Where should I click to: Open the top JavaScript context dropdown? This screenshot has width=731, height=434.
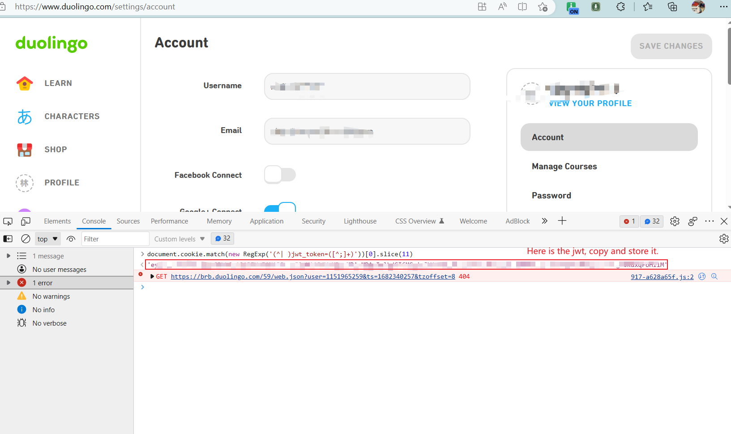[x=48, y=239]
